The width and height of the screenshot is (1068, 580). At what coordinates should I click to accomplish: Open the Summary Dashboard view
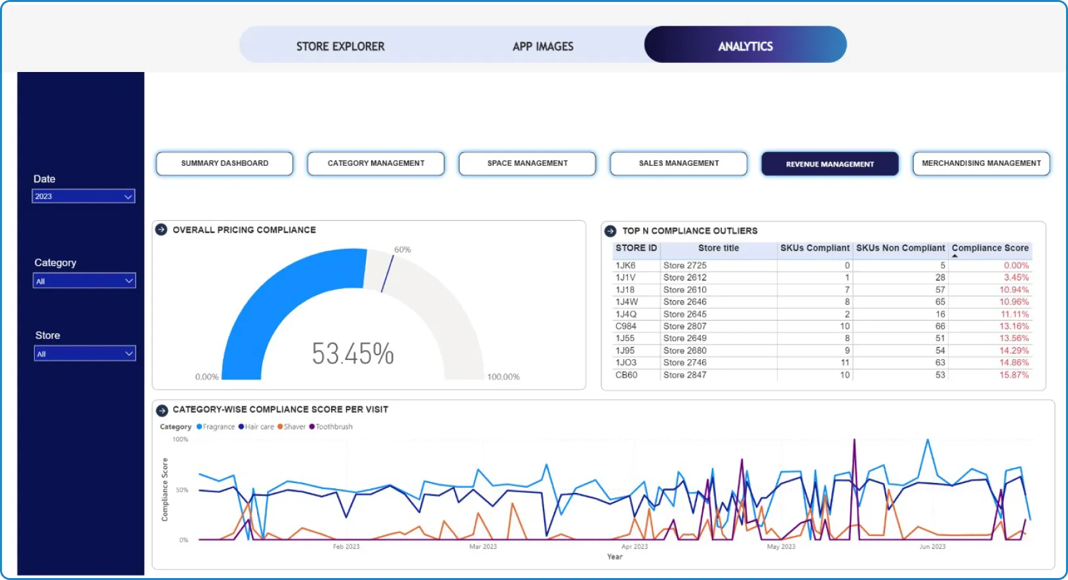225,163
